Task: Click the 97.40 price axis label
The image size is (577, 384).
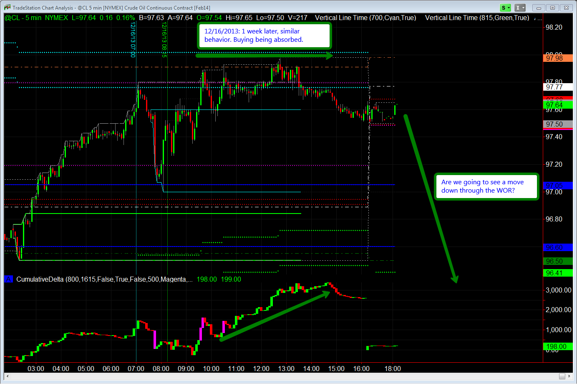Action: pyautogui.click(x=554, y=137)
